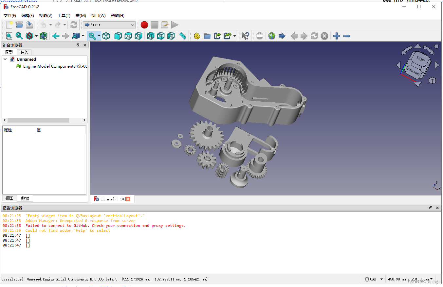Open website with the globe icon
The image size is (443, 287).
pos(272,36)
